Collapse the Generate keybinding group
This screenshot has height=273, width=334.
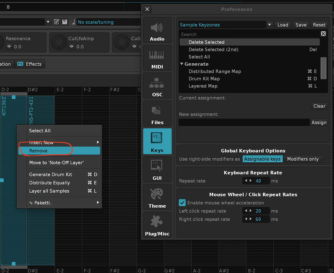click(182, 64)
